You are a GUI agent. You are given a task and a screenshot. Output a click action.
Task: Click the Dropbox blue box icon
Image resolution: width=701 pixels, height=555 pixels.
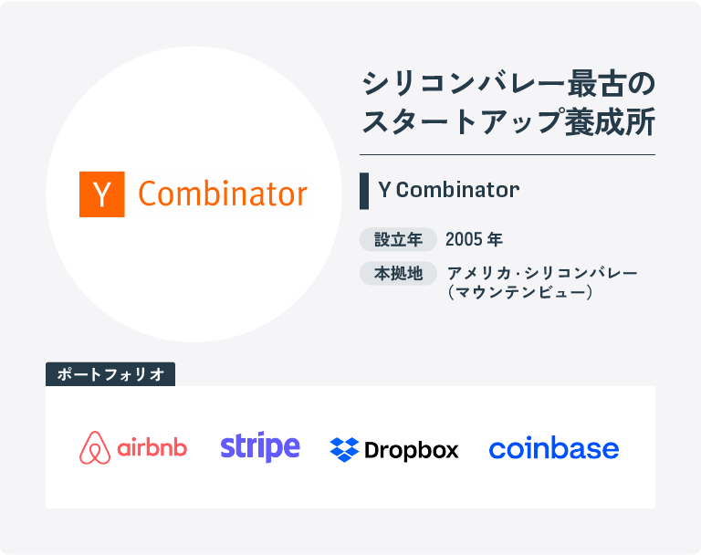pos(344,449)
